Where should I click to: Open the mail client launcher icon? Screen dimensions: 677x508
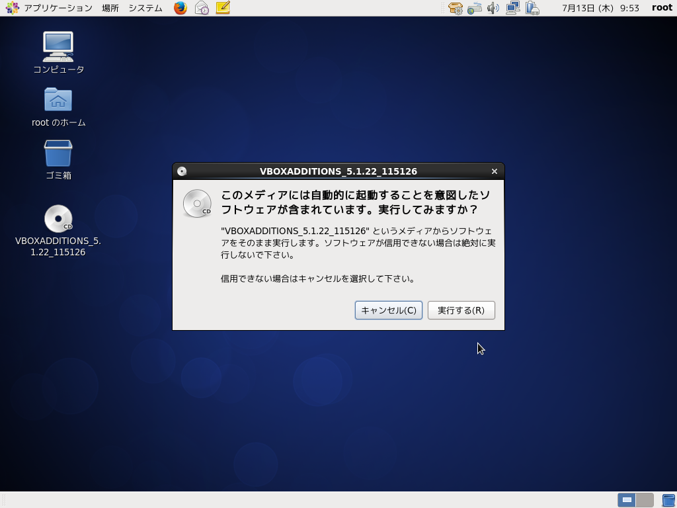[202, 8]
